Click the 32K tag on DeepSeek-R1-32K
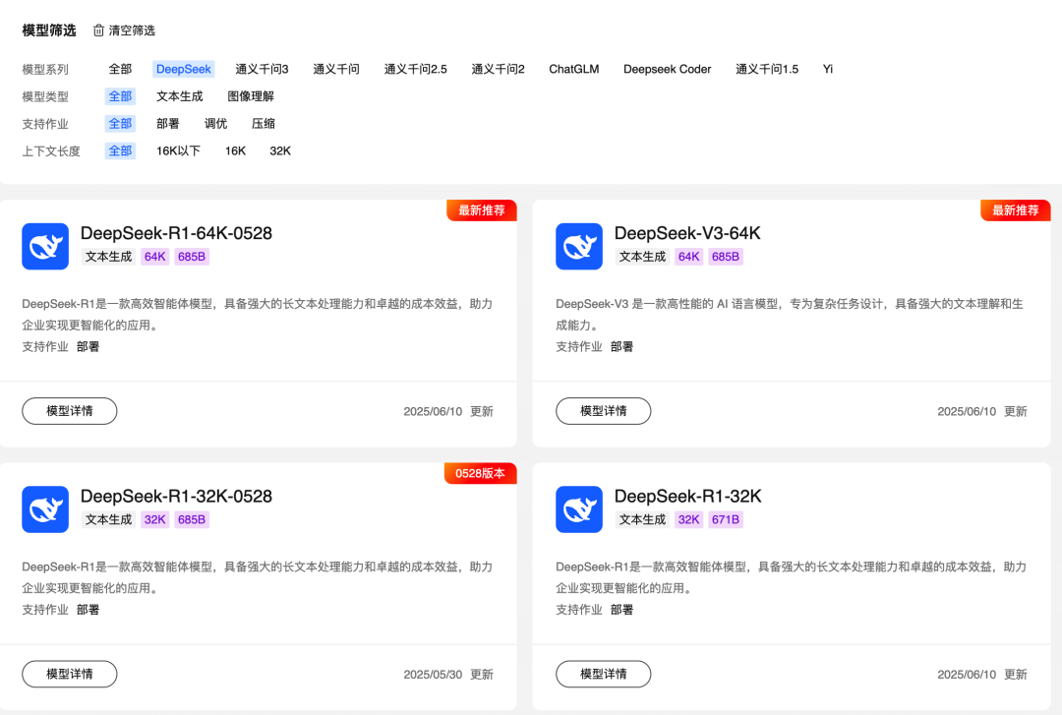Viewport: 1062px width, 715px height. click(x=688, y=520)
